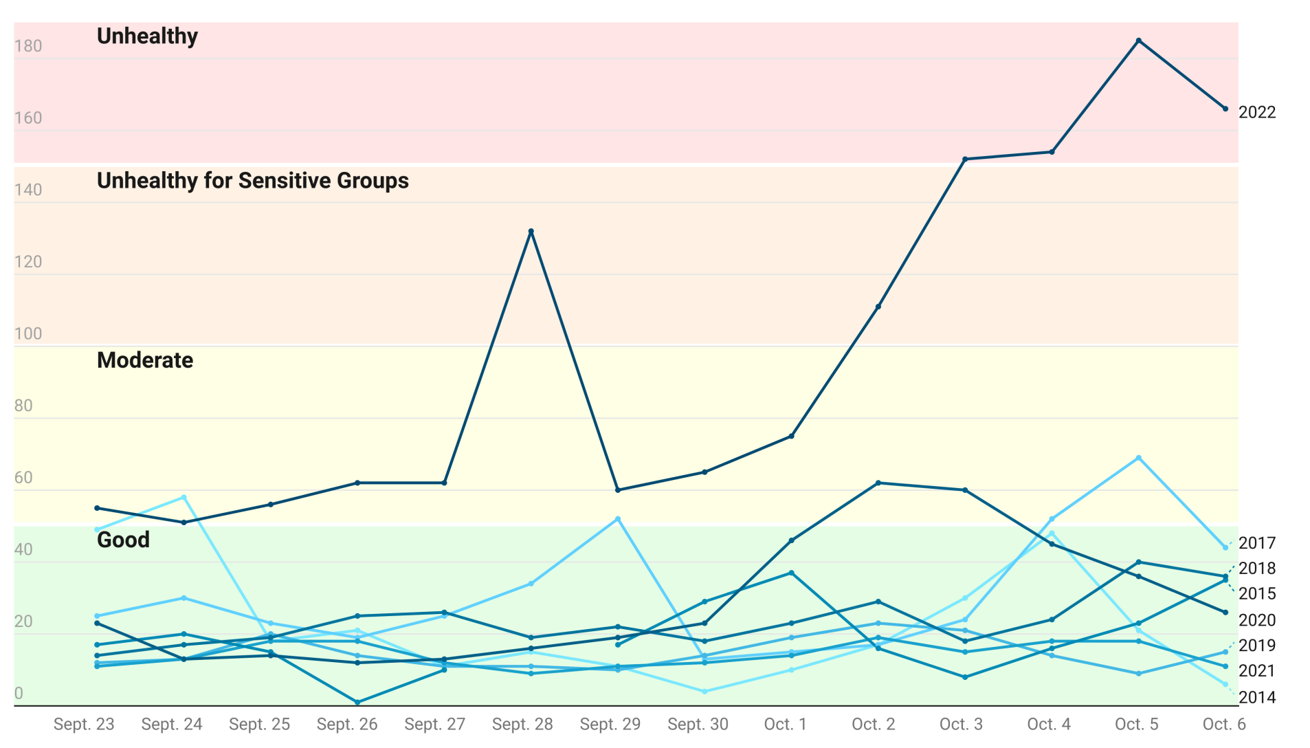Viewport: 1310px width, 748px height.
Task: Click the near-zero data point on Sept. 26
Action: click(x=357, y=702)
